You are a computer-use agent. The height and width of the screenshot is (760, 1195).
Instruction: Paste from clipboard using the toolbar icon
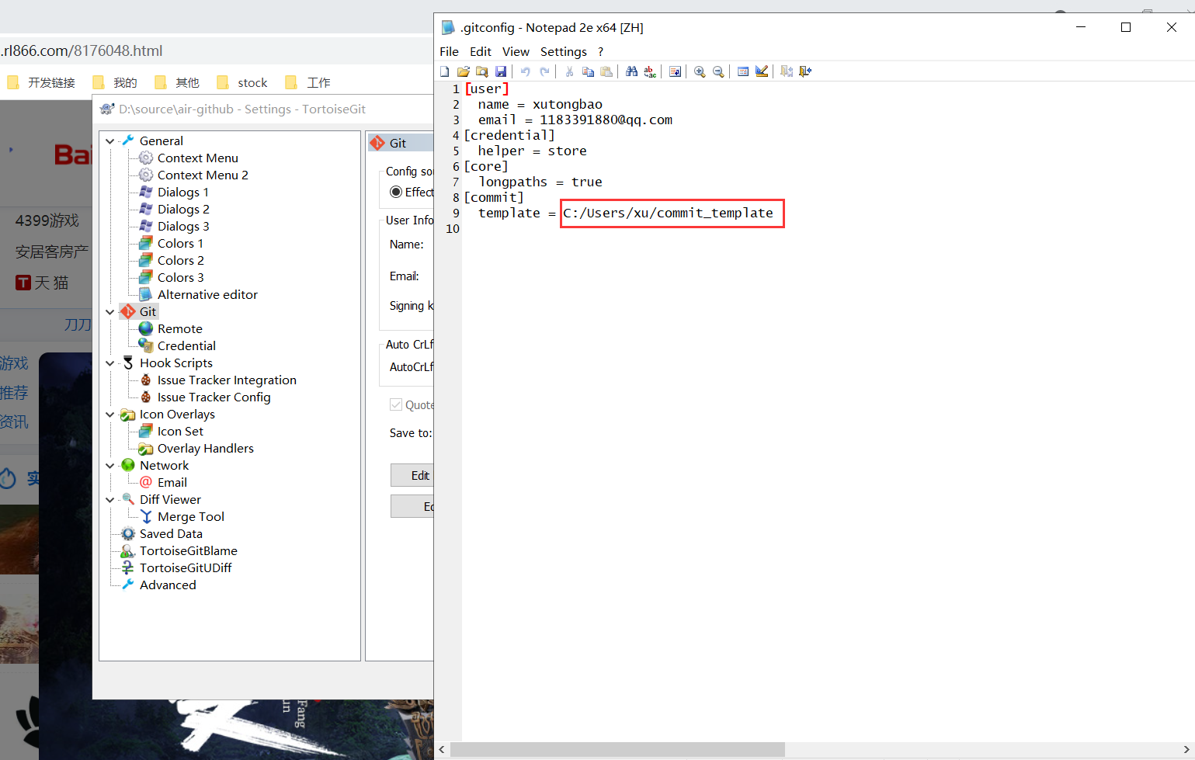[606, 71]
